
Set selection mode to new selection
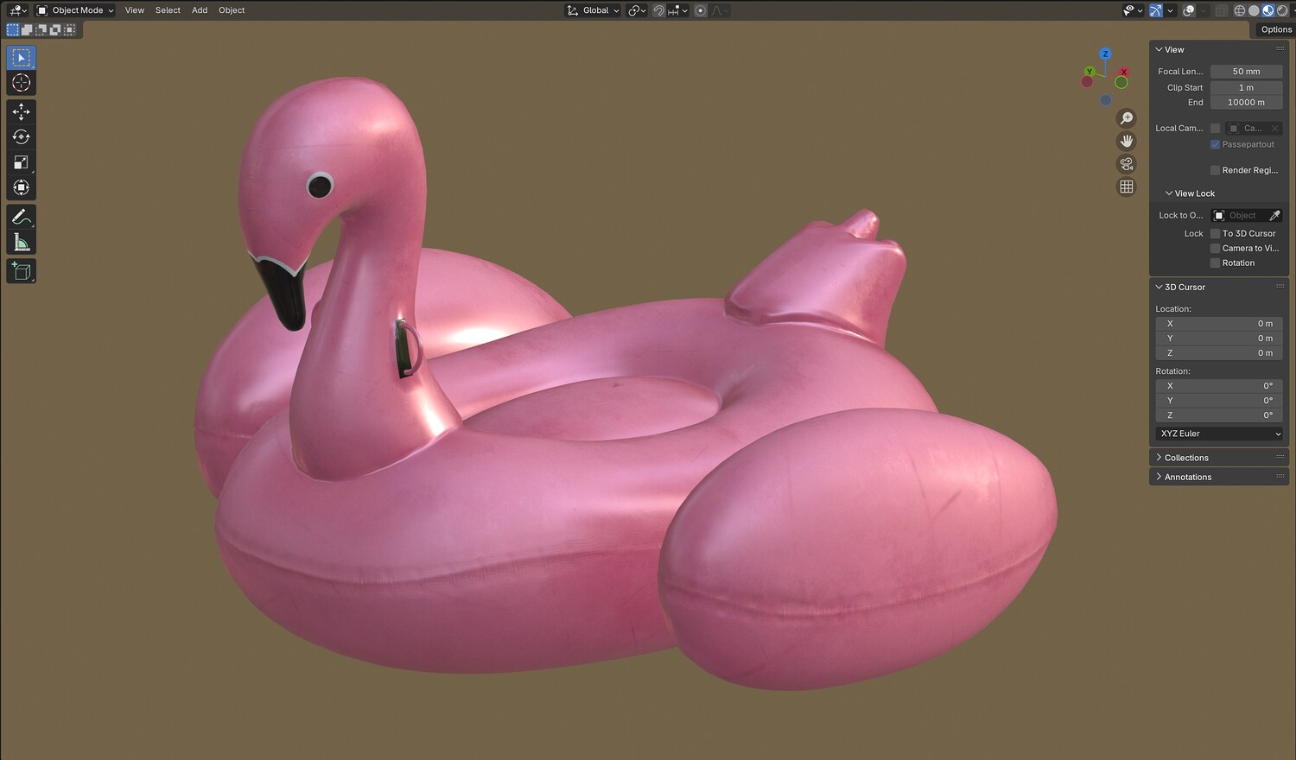click(13, 29)
